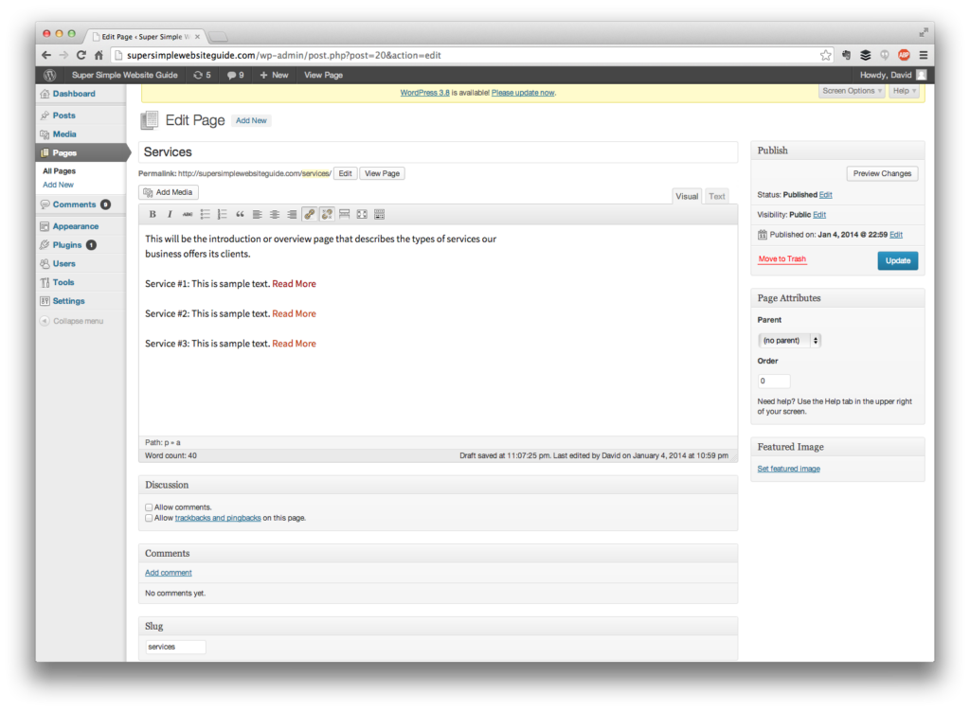This screenshot has width=970, height=711.
Task: Open the Parent page dropdown
Action: [789, 341]
